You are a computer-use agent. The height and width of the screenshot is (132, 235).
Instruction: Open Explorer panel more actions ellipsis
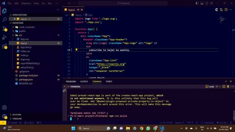tap(58, 10)
